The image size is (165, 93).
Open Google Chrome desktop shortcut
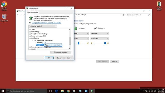[x=4, y=6]
